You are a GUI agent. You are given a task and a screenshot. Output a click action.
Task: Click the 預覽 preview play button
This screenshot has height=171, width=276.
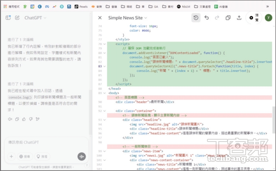point(254,18)
